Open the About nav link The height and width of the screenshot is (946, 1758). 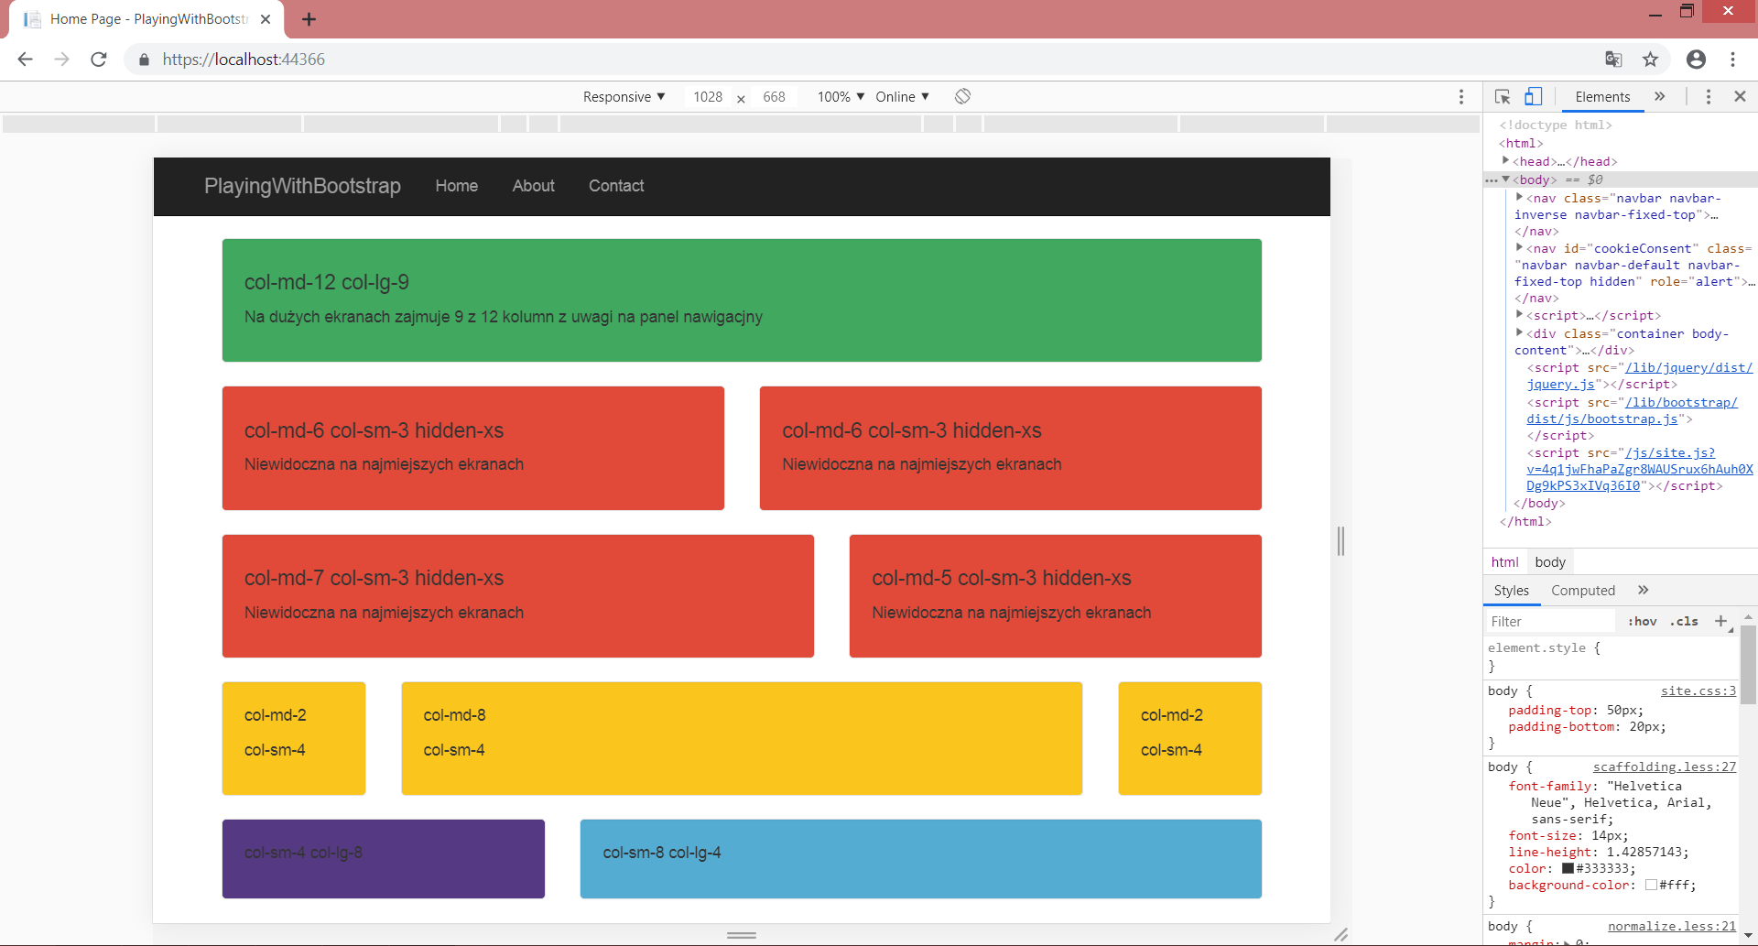[x=534, y=186]
